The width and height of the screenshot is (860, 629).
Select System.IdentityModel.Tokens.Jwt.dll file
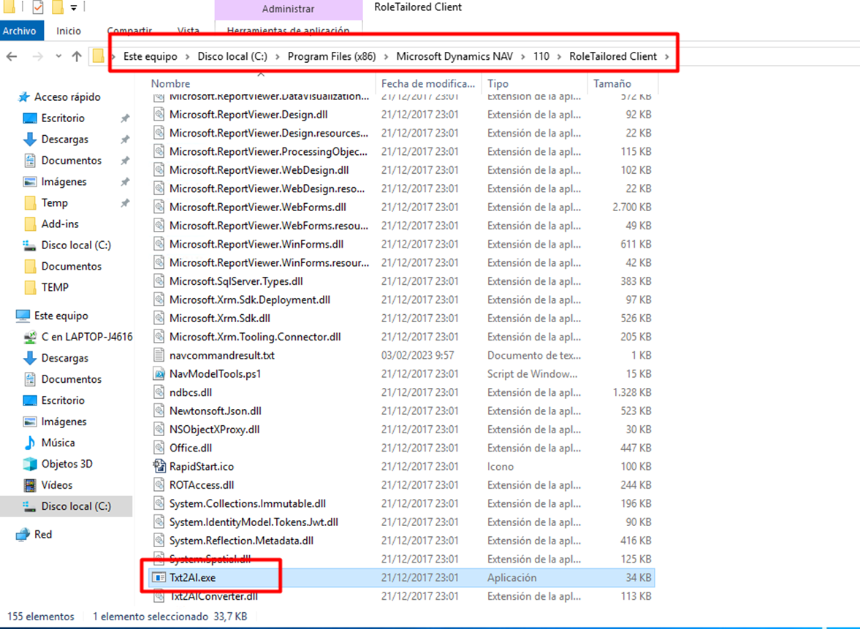tap(254, 522)
